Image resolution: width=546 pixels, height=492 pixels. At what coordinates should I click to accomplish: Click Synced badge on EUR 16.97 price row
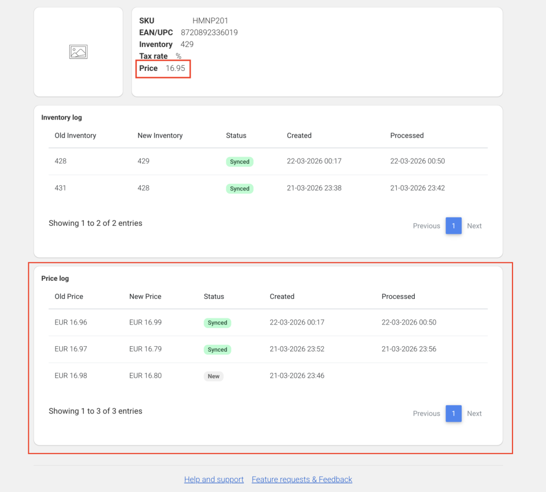coord(217,350)
